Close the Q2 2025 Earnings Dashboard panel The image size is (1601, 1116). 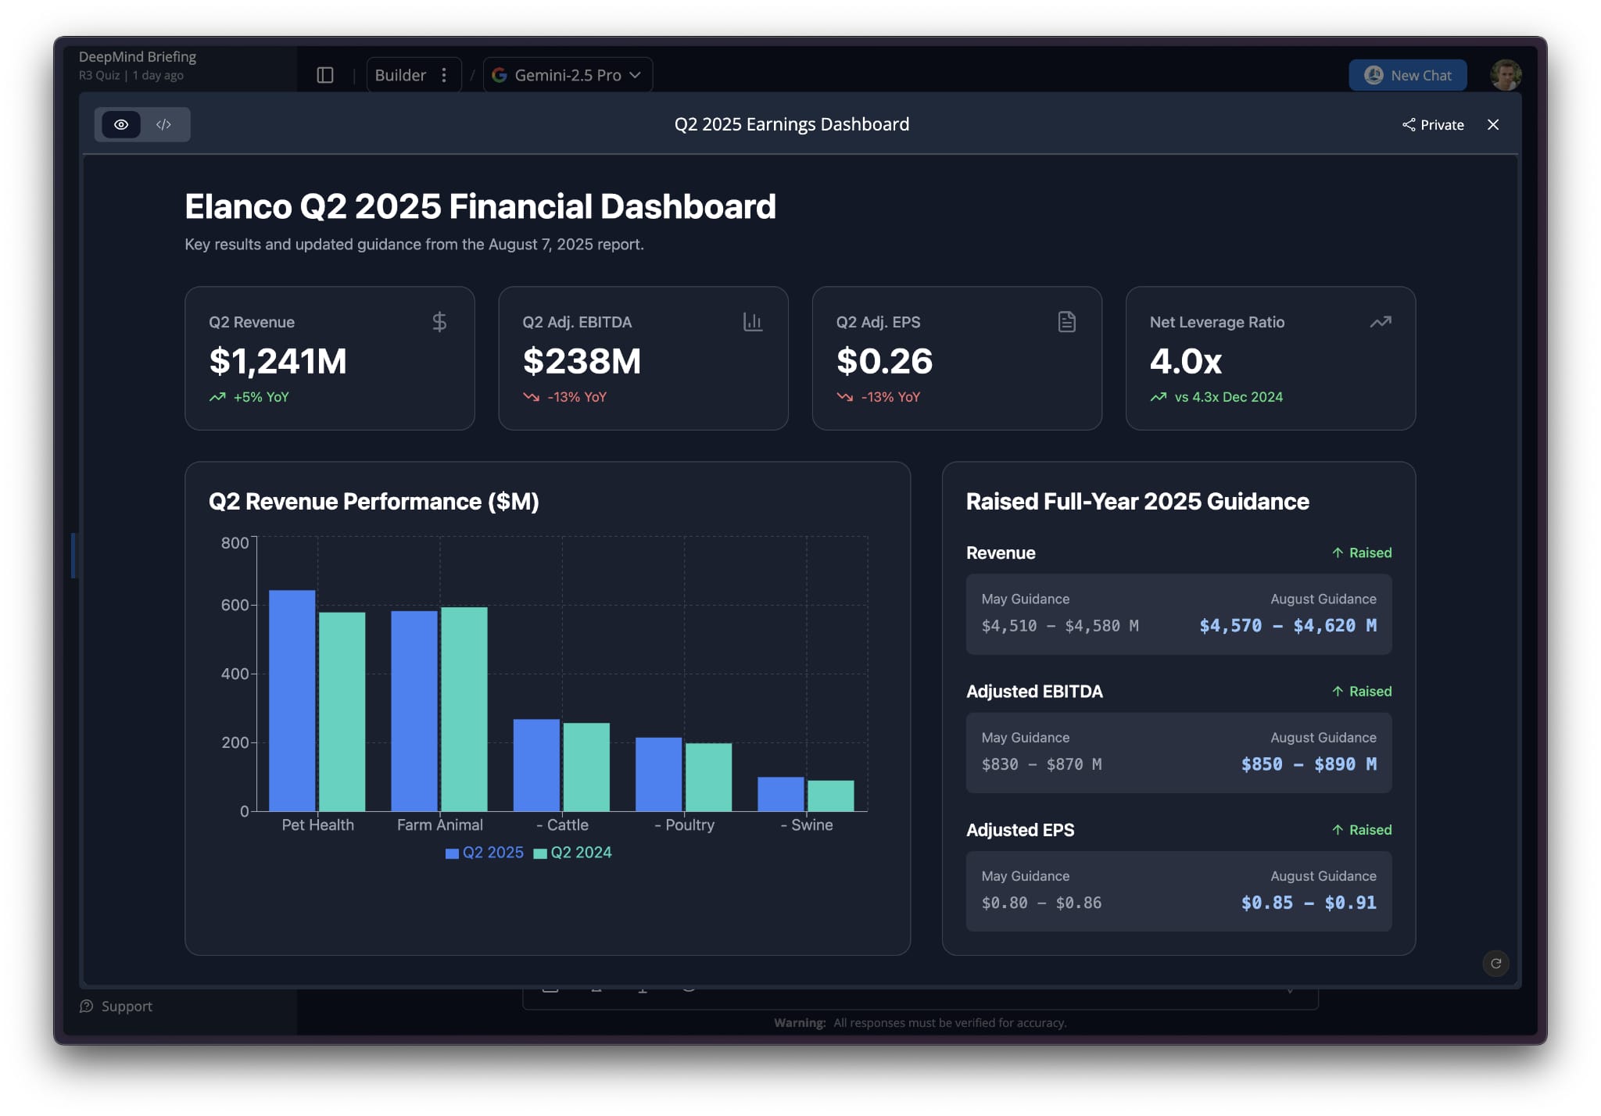(1493, 124)
